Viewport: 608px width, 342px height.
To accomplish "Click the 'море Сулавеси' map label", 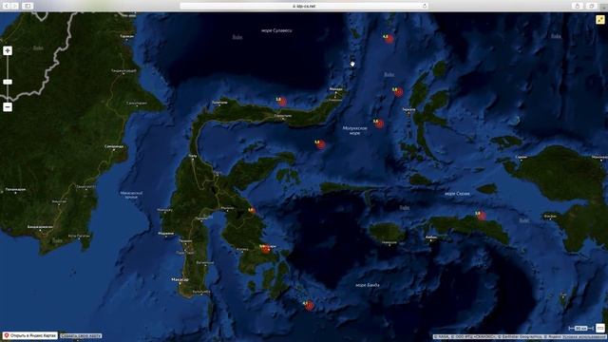I will point(276,30).
